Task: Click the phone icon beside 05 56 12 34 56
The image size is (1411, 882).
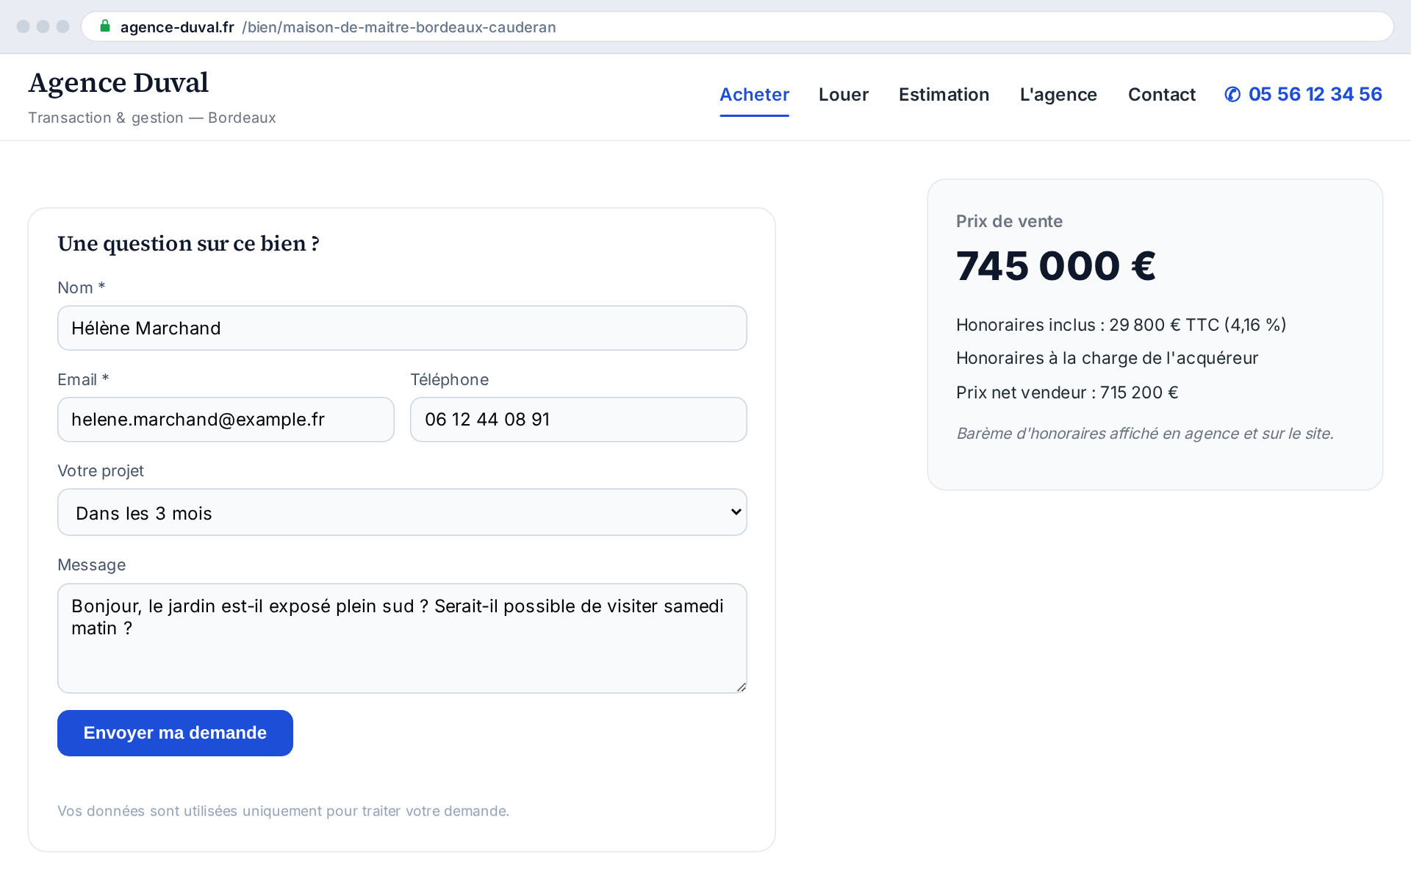Action: point(1232,94)
